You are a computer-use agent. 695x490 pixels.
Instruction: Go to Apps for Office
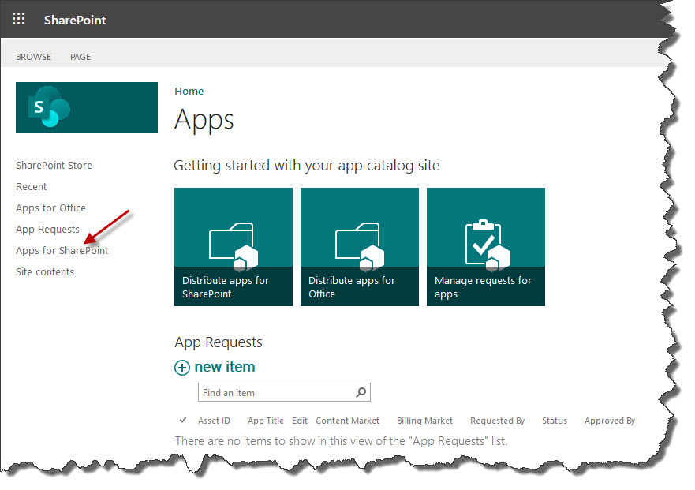[x=51, y=208]
